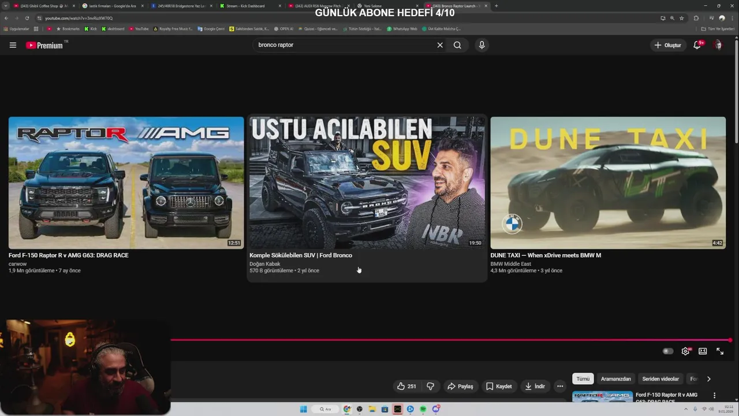Go back with browser back arrow
The height and width of the screenshot is (416, 739).
click(7, 18)
